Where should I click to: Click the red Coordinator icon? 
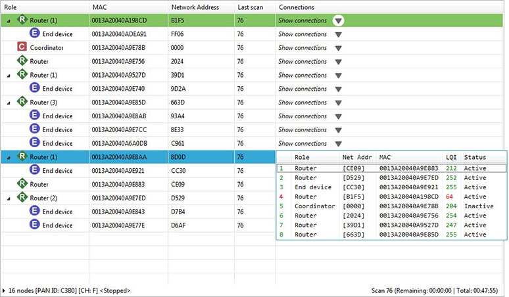[22, 47]
